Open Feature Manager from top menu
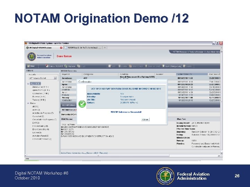Viewport: 250px width, 187px height. 197,52
